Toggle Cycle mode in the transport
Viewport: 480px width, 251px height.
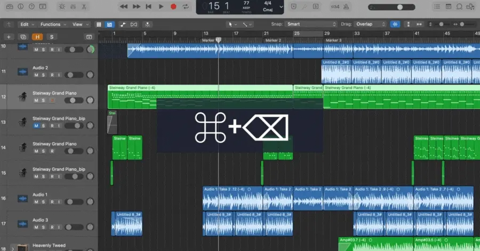tap(186, 6)
